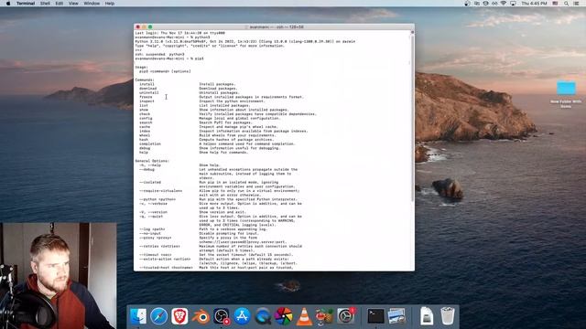Click the input source flag icon
This screenshot has height=329, width=586.
click(556, 4)
